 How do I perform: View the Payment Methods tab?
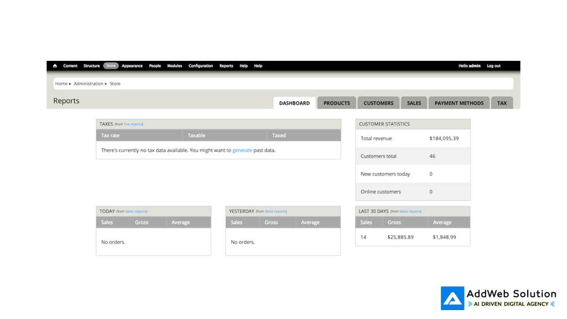[x=459, y=102]
